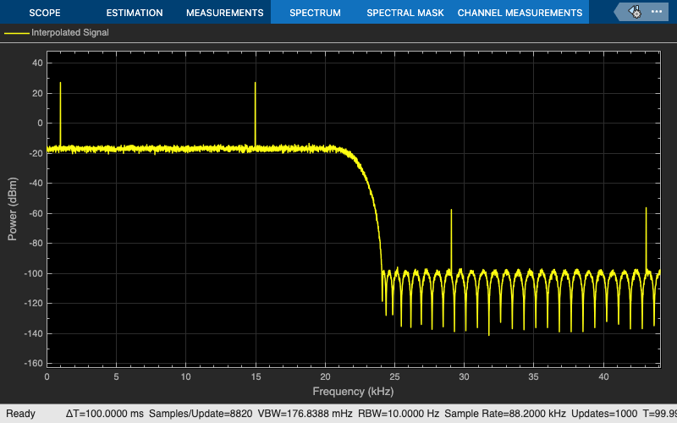Viewport: 677px width, 423px height.
Task: Select the MEASUREMENTS tab
Action: [224, 13]
